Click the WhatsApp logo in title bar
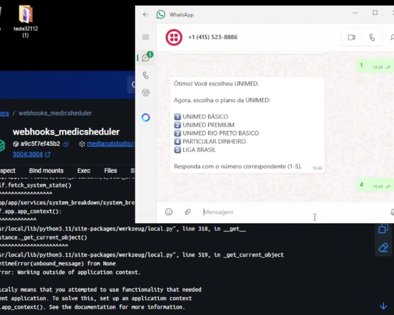The image size is (394, 315). (161, 14)
